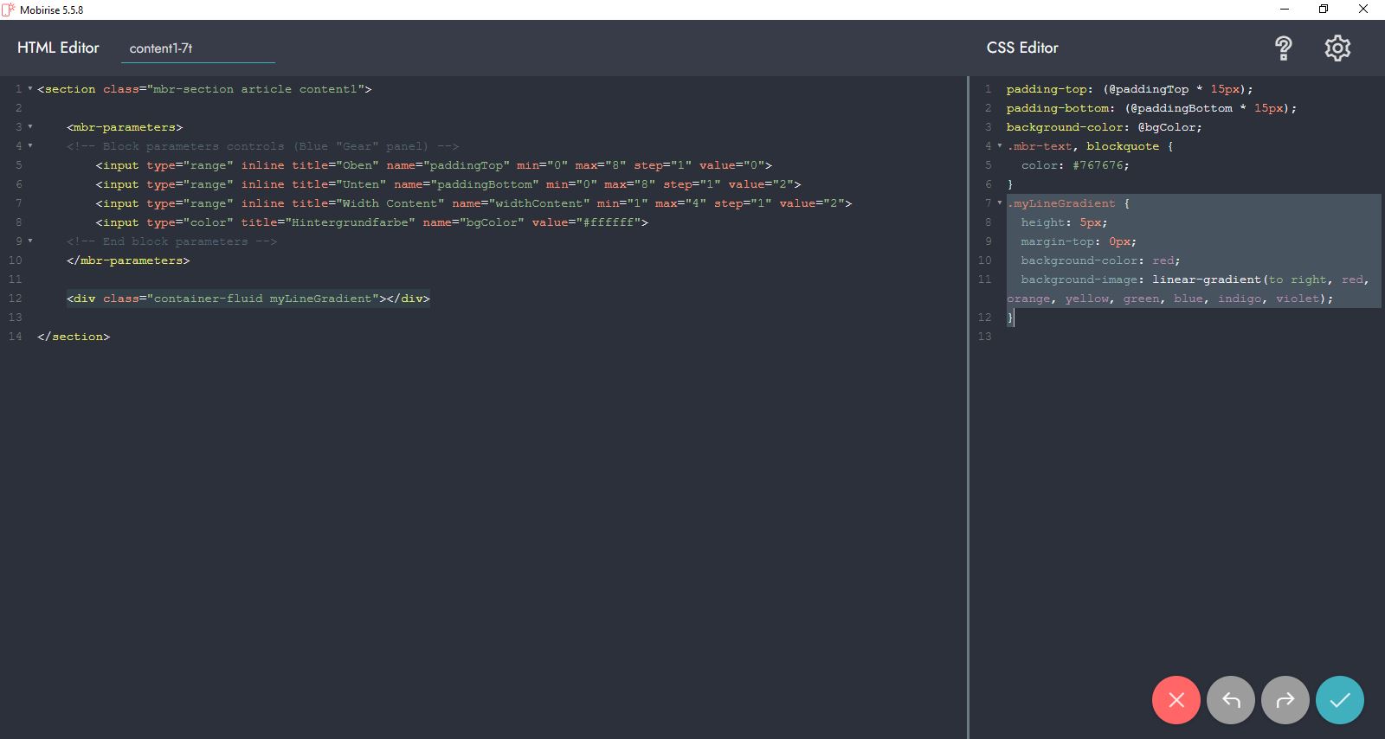
Task: Fold the mbr-parameters block on line 3
Action: (x=30, y=127)
